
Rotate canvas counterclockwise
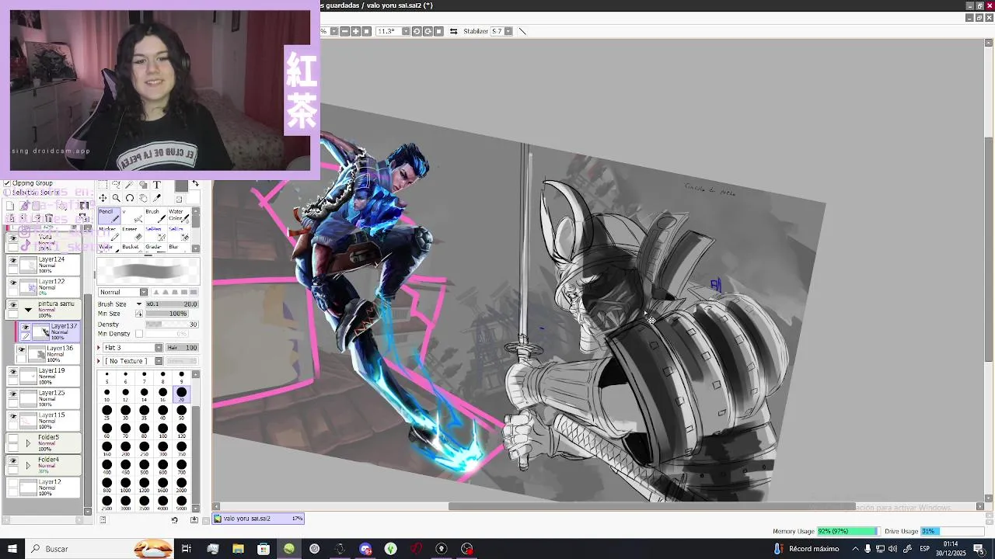(x=417, y=31)
